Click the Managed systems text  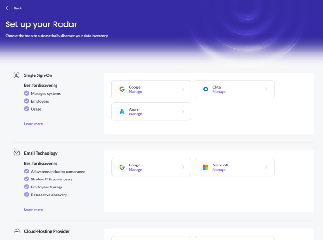coord(46,94)
